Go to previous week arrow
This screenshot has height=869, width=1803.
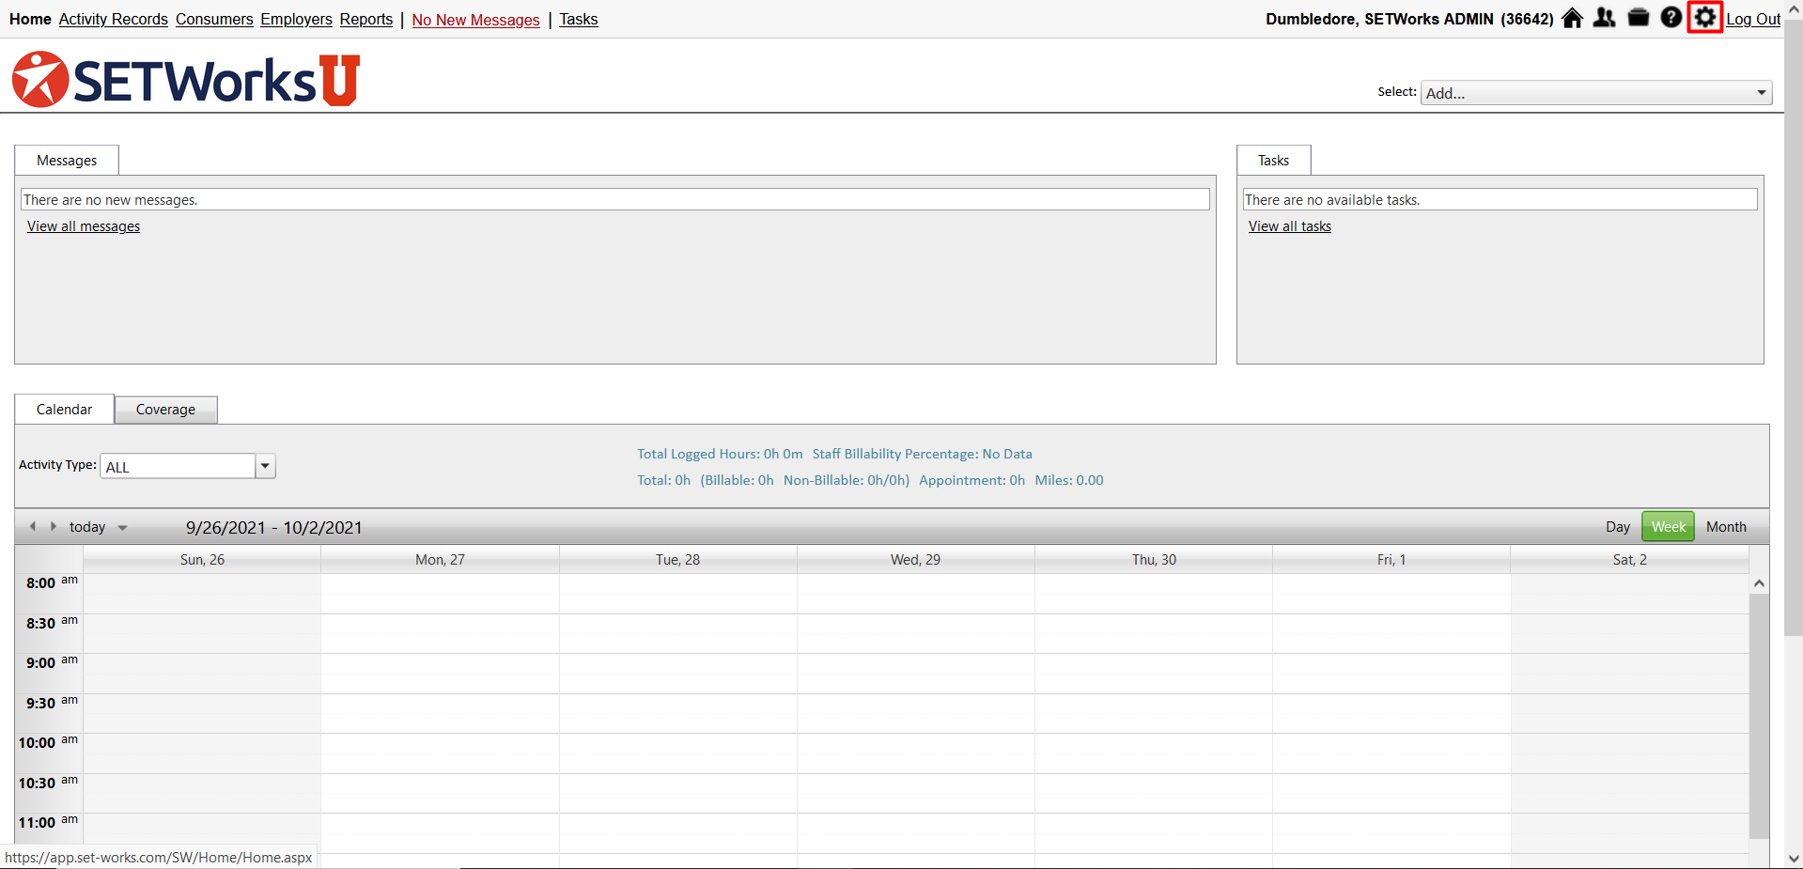[x=33, y=526]
